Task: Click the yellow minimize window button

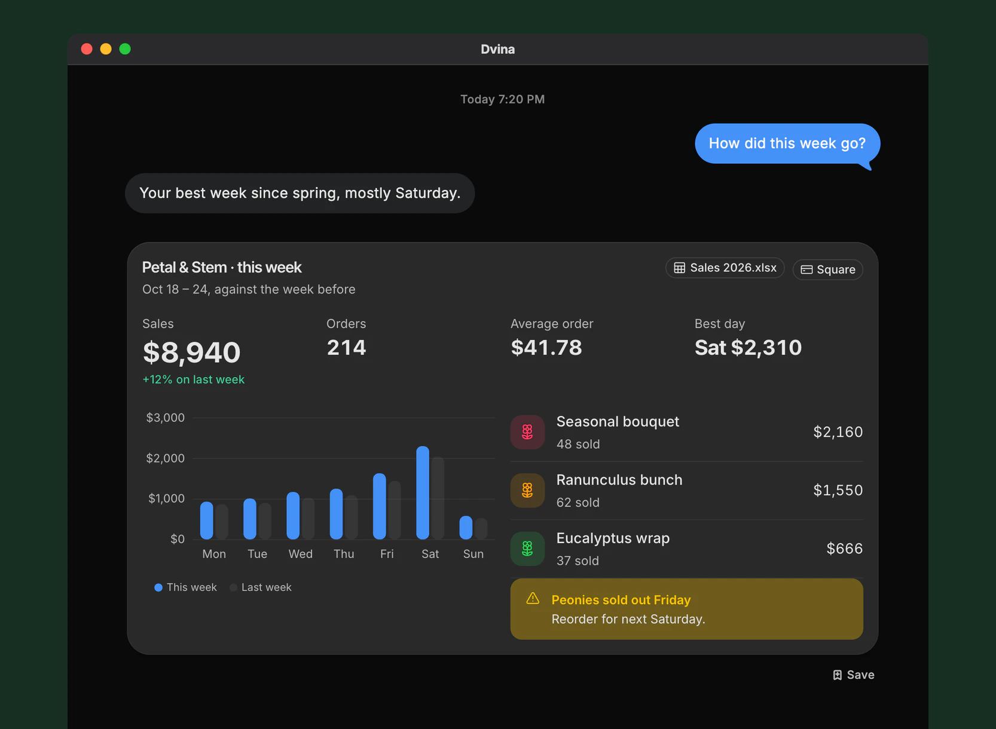Action: (106, 49)
